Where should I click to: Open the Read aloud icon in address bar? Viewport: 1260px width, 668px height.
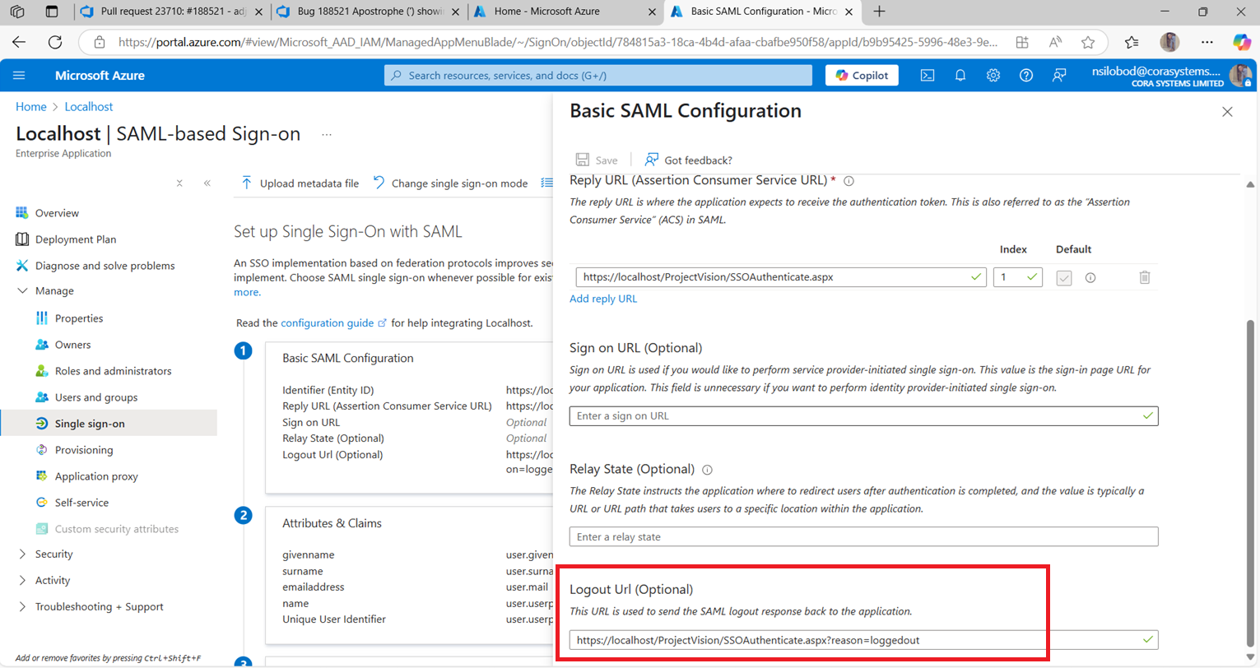[x=1055, y=42]
